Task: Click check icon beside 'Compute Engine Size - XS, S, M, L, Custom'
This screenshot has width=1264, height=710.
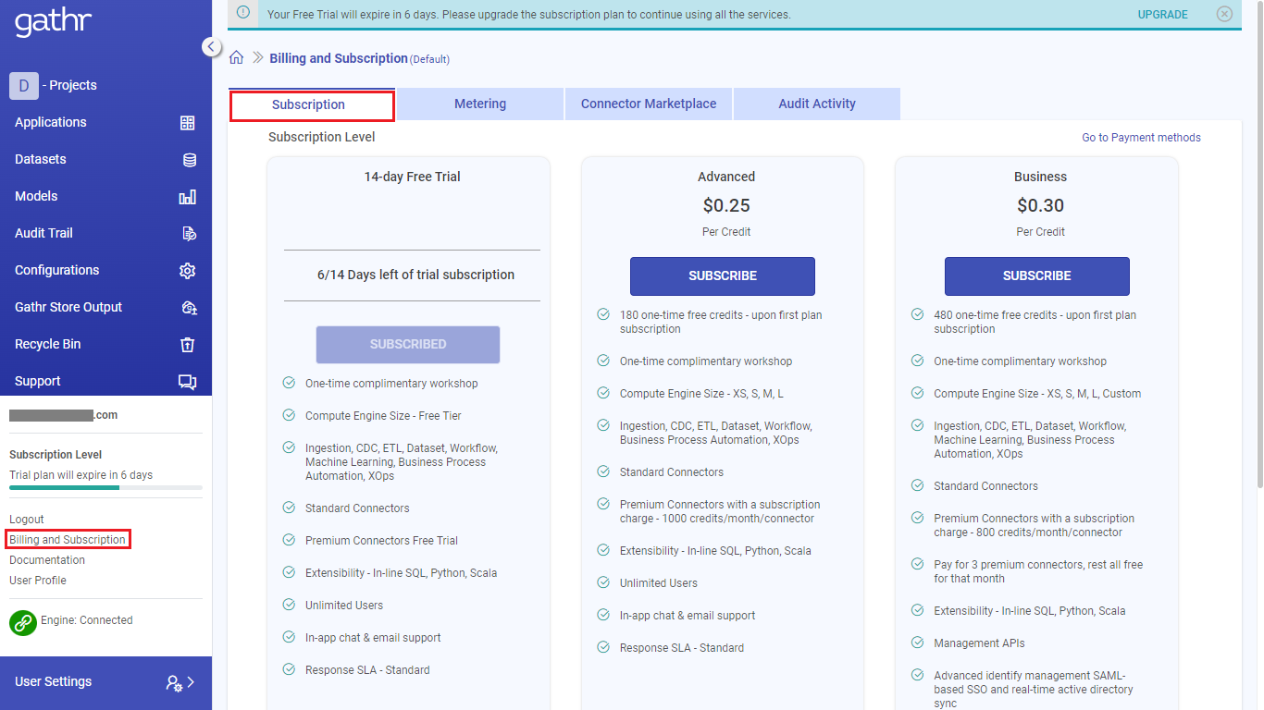Action: tap(918, 393)
